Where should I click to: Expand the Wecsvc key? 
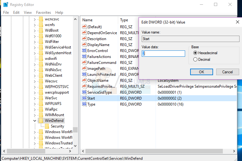point(35,81)
